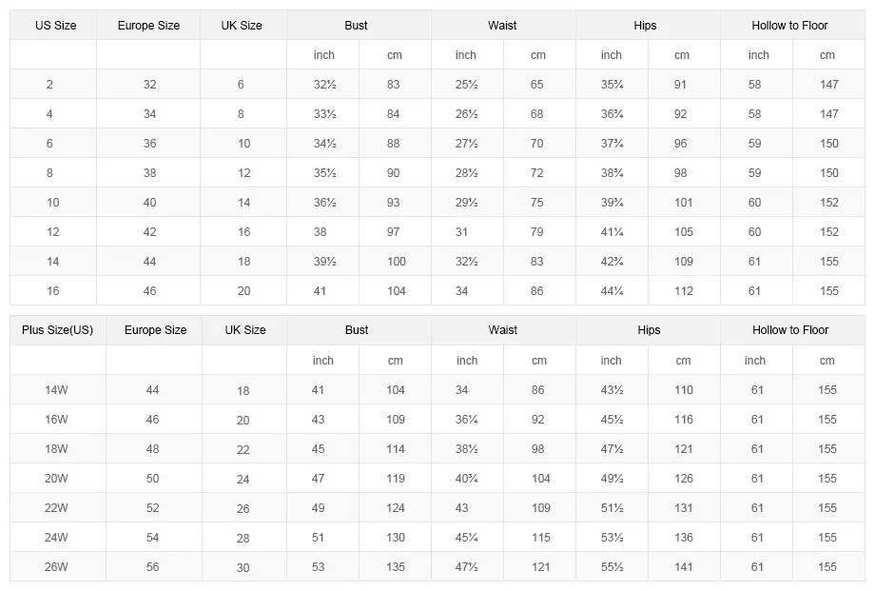Select the 20W plus size cell
This screenshot has width=875, height=591.
[x=56, y=479]
